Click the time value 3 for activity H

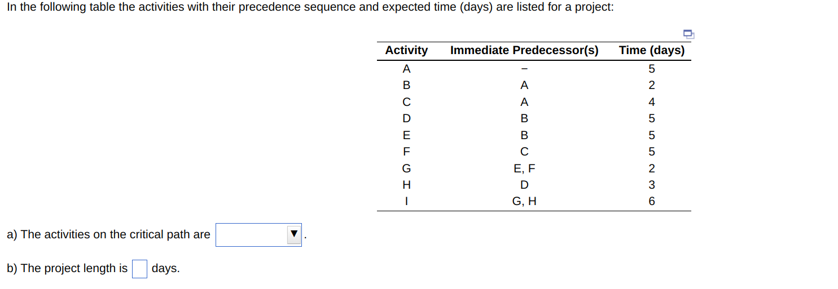[x=652, y=185]
